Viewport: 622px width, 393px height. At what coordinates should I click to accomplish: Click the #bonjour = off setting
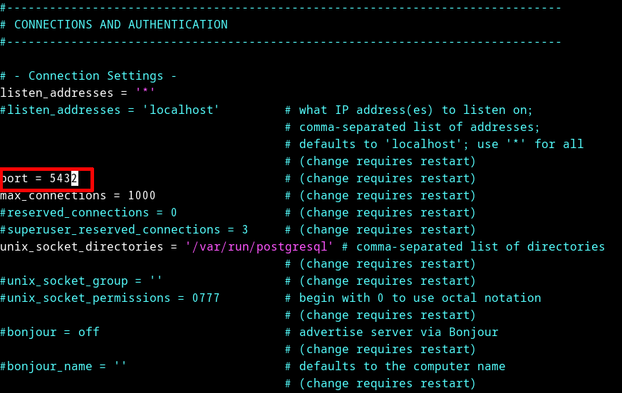point(50,332)
